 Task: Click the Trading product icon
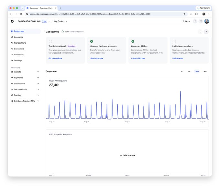(x=12, y=95)
